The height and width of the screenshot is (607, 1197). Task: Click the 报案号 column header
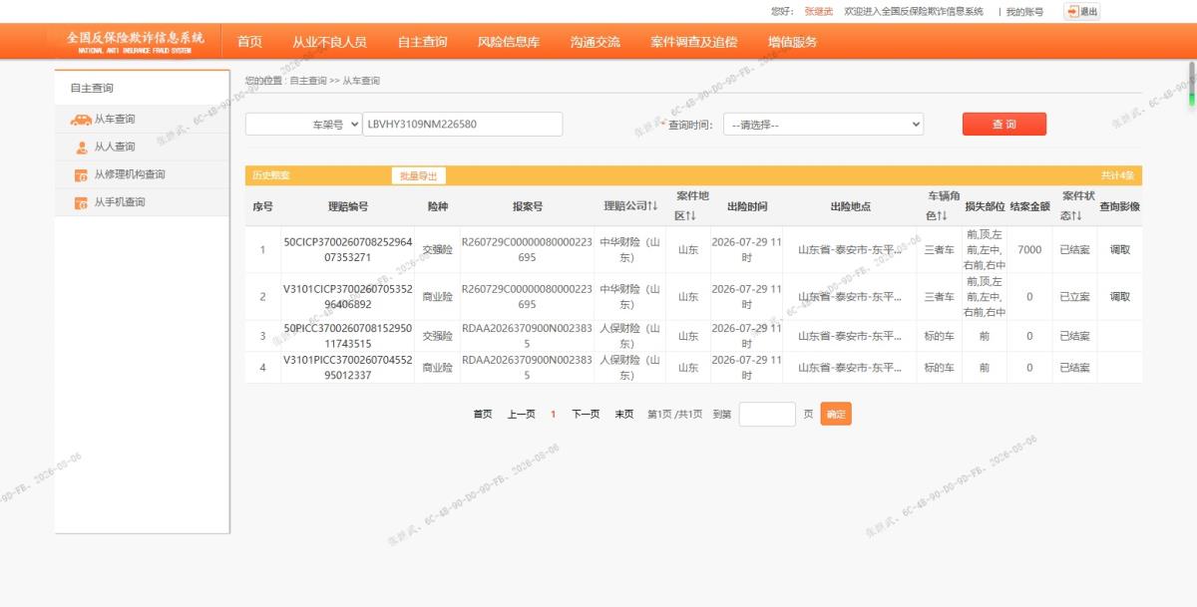pos(528,206)
